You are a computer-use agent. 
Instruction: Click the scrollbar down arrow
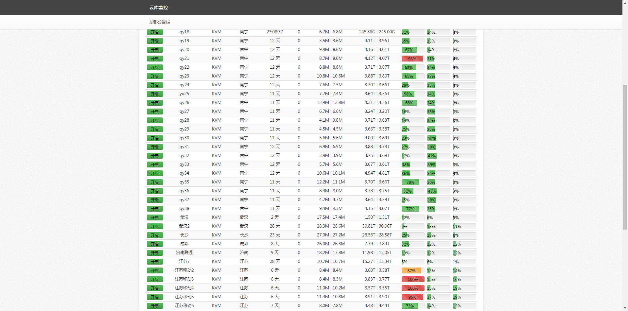tap(625, 308)
